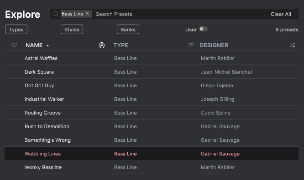Open the Banks filter

pos(128,30)
